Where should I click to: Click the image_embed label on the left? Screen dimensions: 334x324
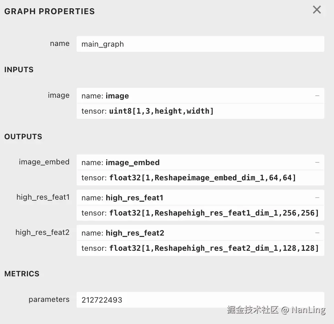click(x=44, y=162)
